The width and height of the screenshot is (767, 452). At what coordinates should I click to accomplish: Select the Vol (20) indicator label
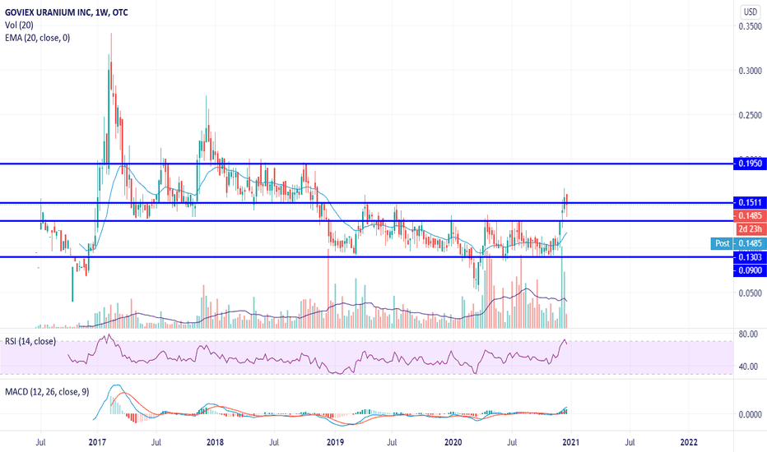19,25
